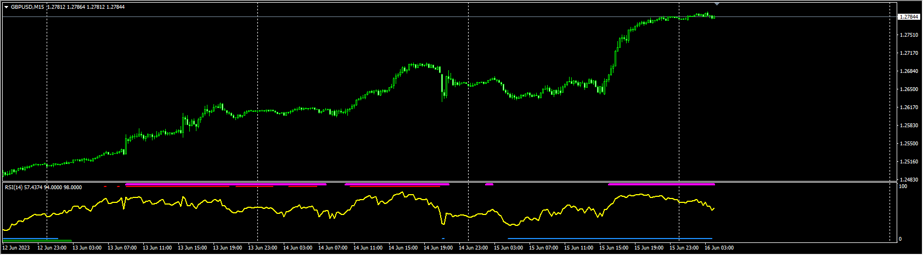This screenshot has width=923, height=255.
Task: Click the 12 Jun 2023 date label
Action: 16,248
